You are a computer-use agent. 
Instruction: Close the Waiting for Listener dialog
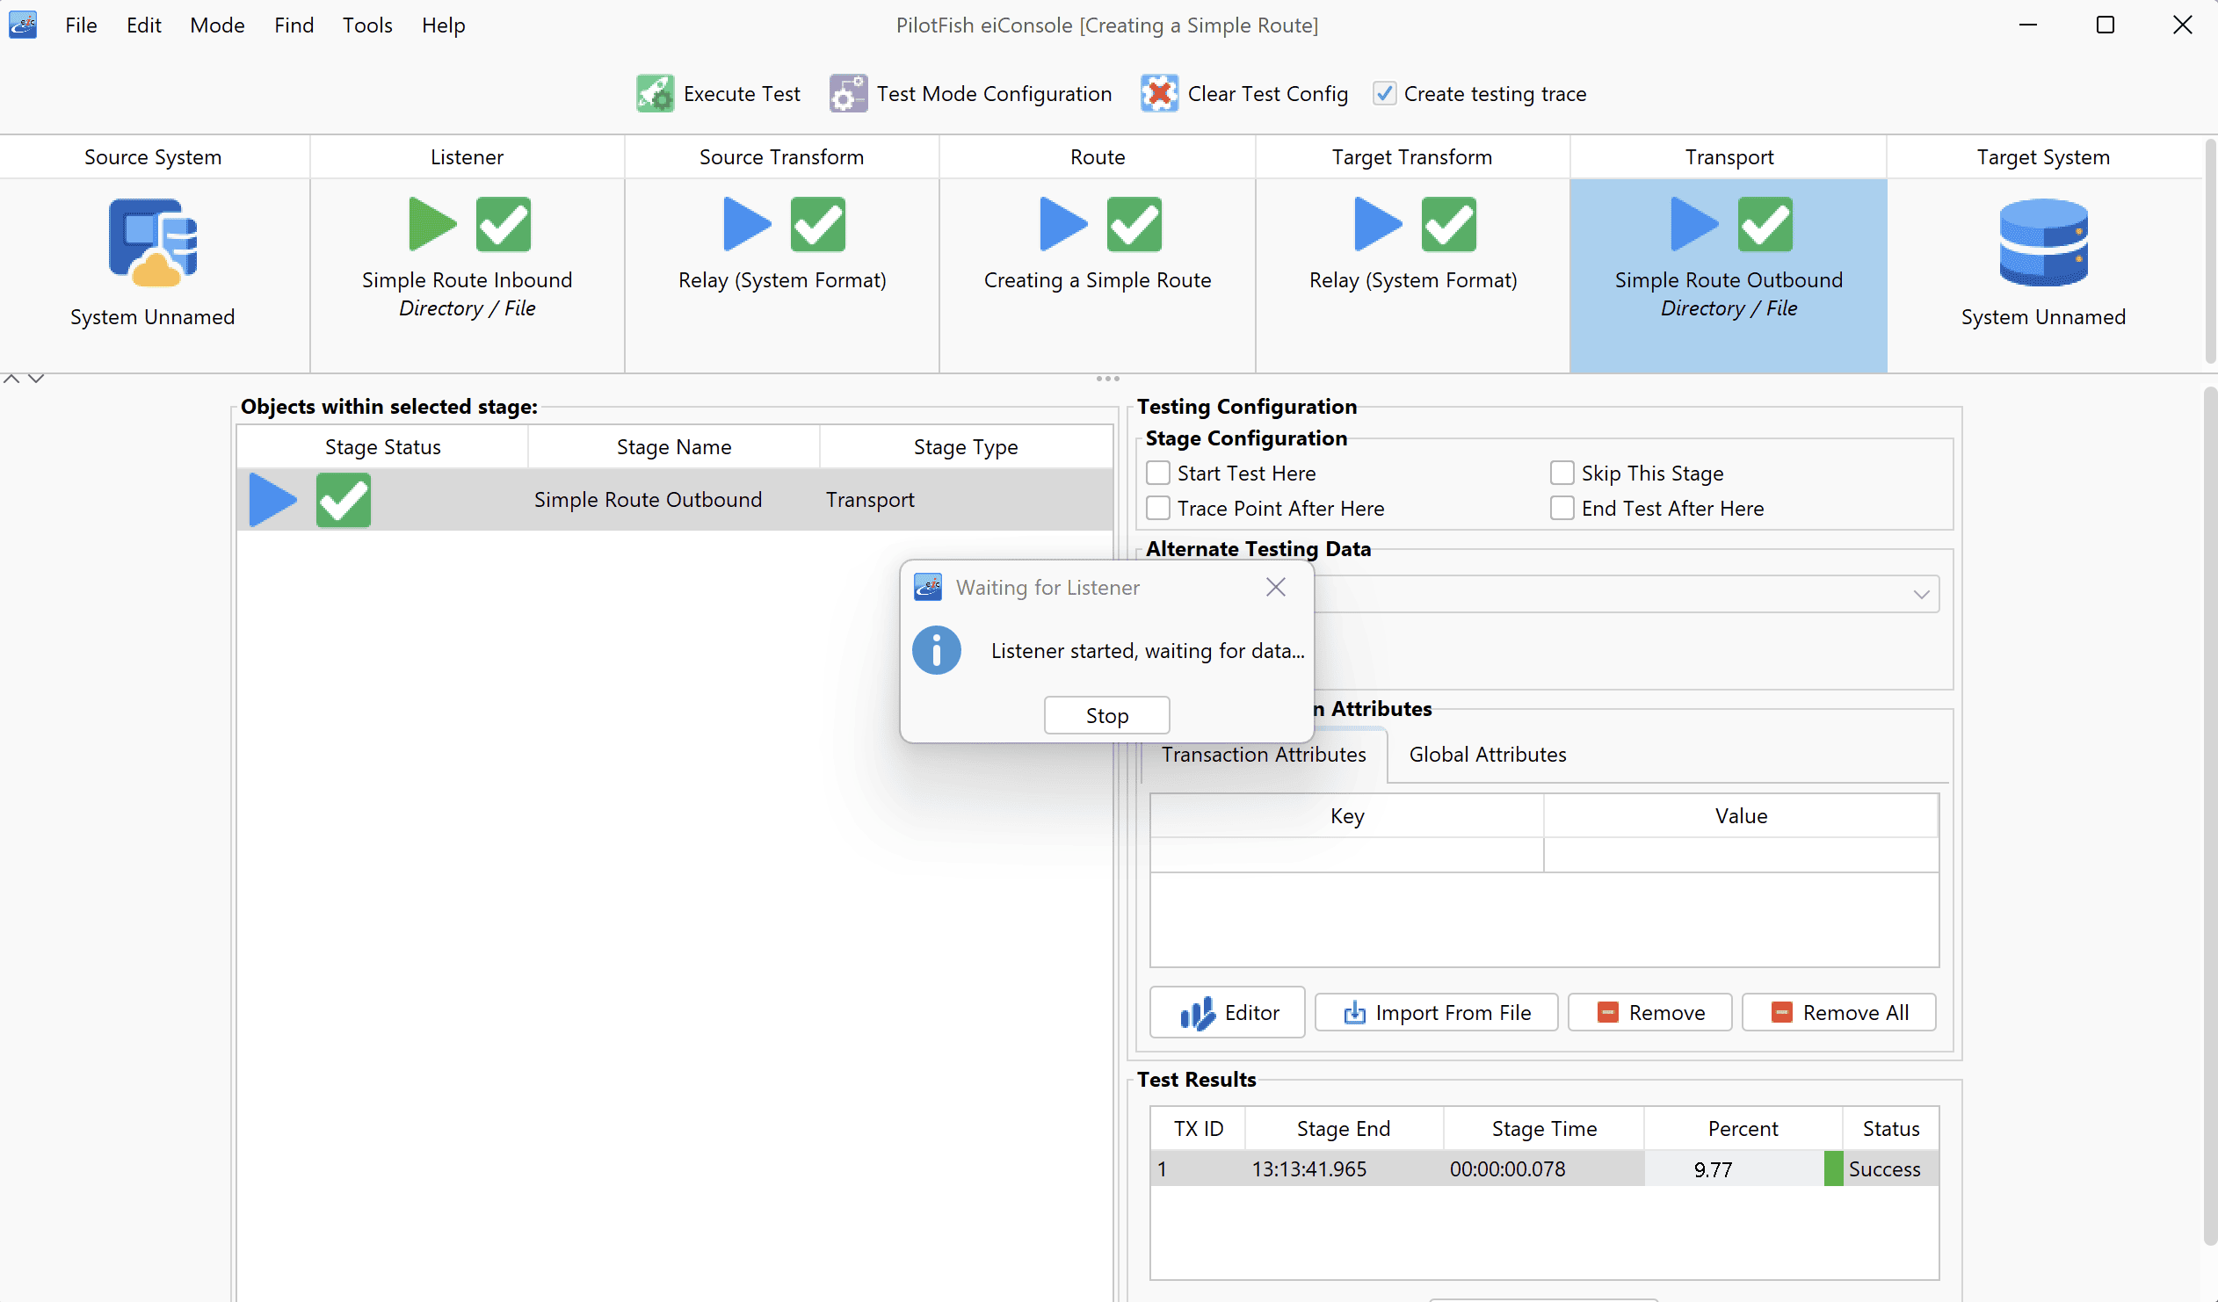point(1276,588)
